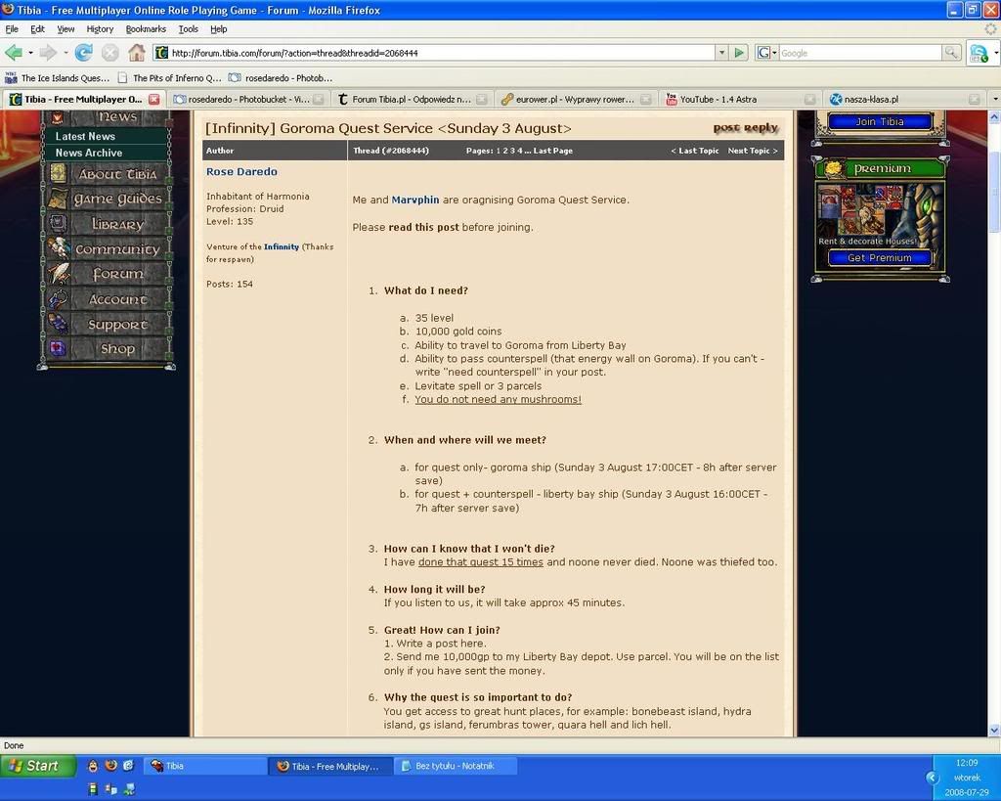Screen dimensions: 1001x801
Task: Click the Firefox Back arrow button
Action: tap(13, 53)
